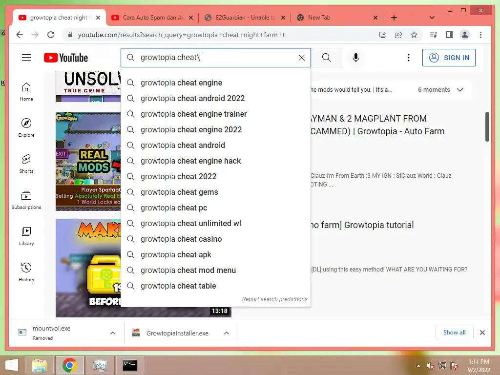Start voice search with microphone icon

tap(356, 58)
